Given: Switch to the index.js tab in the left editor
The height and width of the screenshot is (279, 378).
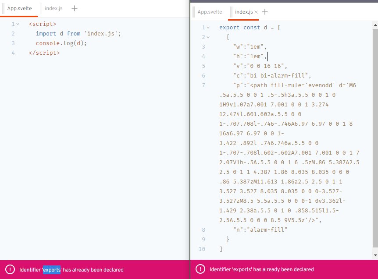Looking at the screenshot, I should [53, 8].
